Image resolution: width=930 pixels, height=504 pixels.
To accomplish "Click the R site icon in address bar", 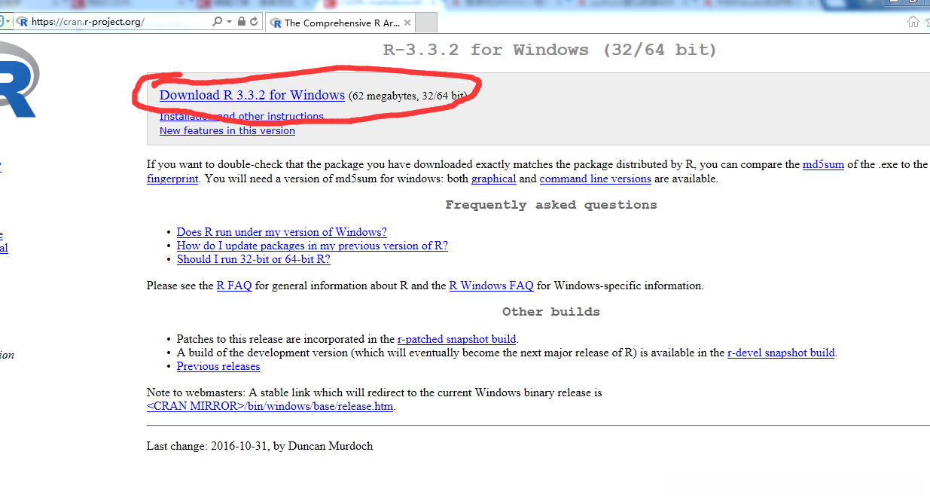I will [x=22, y=22].
